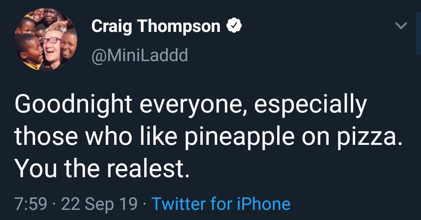The image size is (421, 220).
Task: Click the display name Craig Thompson
Action: (x=156, y=26)
